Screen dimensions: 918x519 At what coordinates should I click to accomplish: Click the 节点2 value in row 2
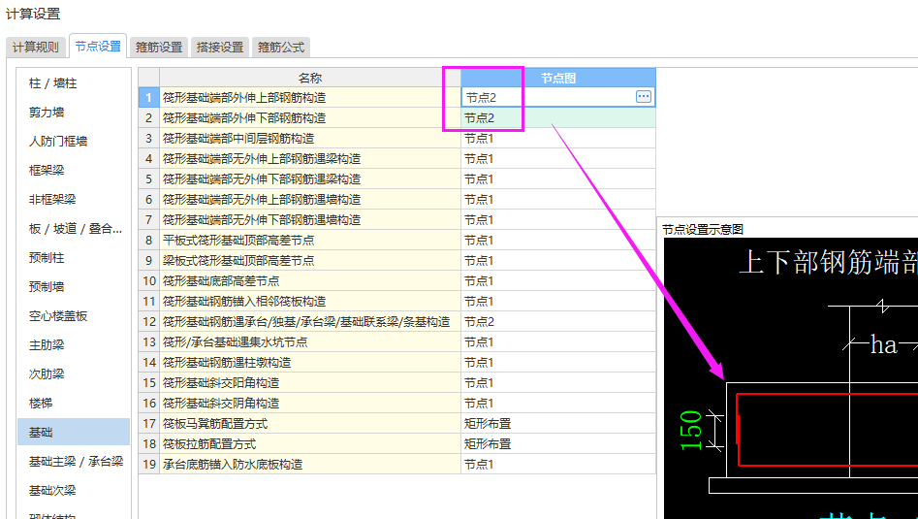coord(558,117)
